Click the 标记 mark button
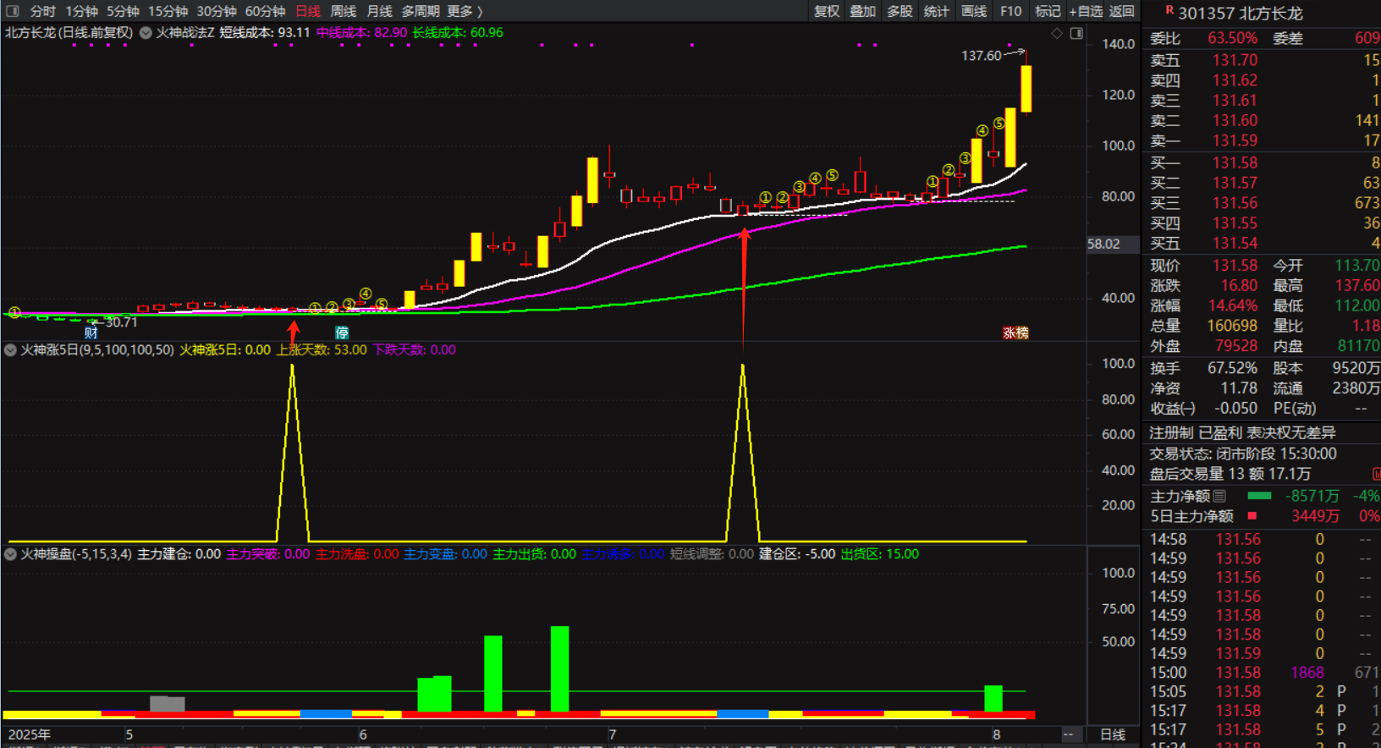 tap(1048, 11)
